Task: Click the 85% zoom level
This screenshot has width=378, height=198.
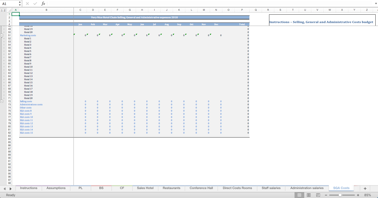Action: pyautogui.click(x=367, y=195)
